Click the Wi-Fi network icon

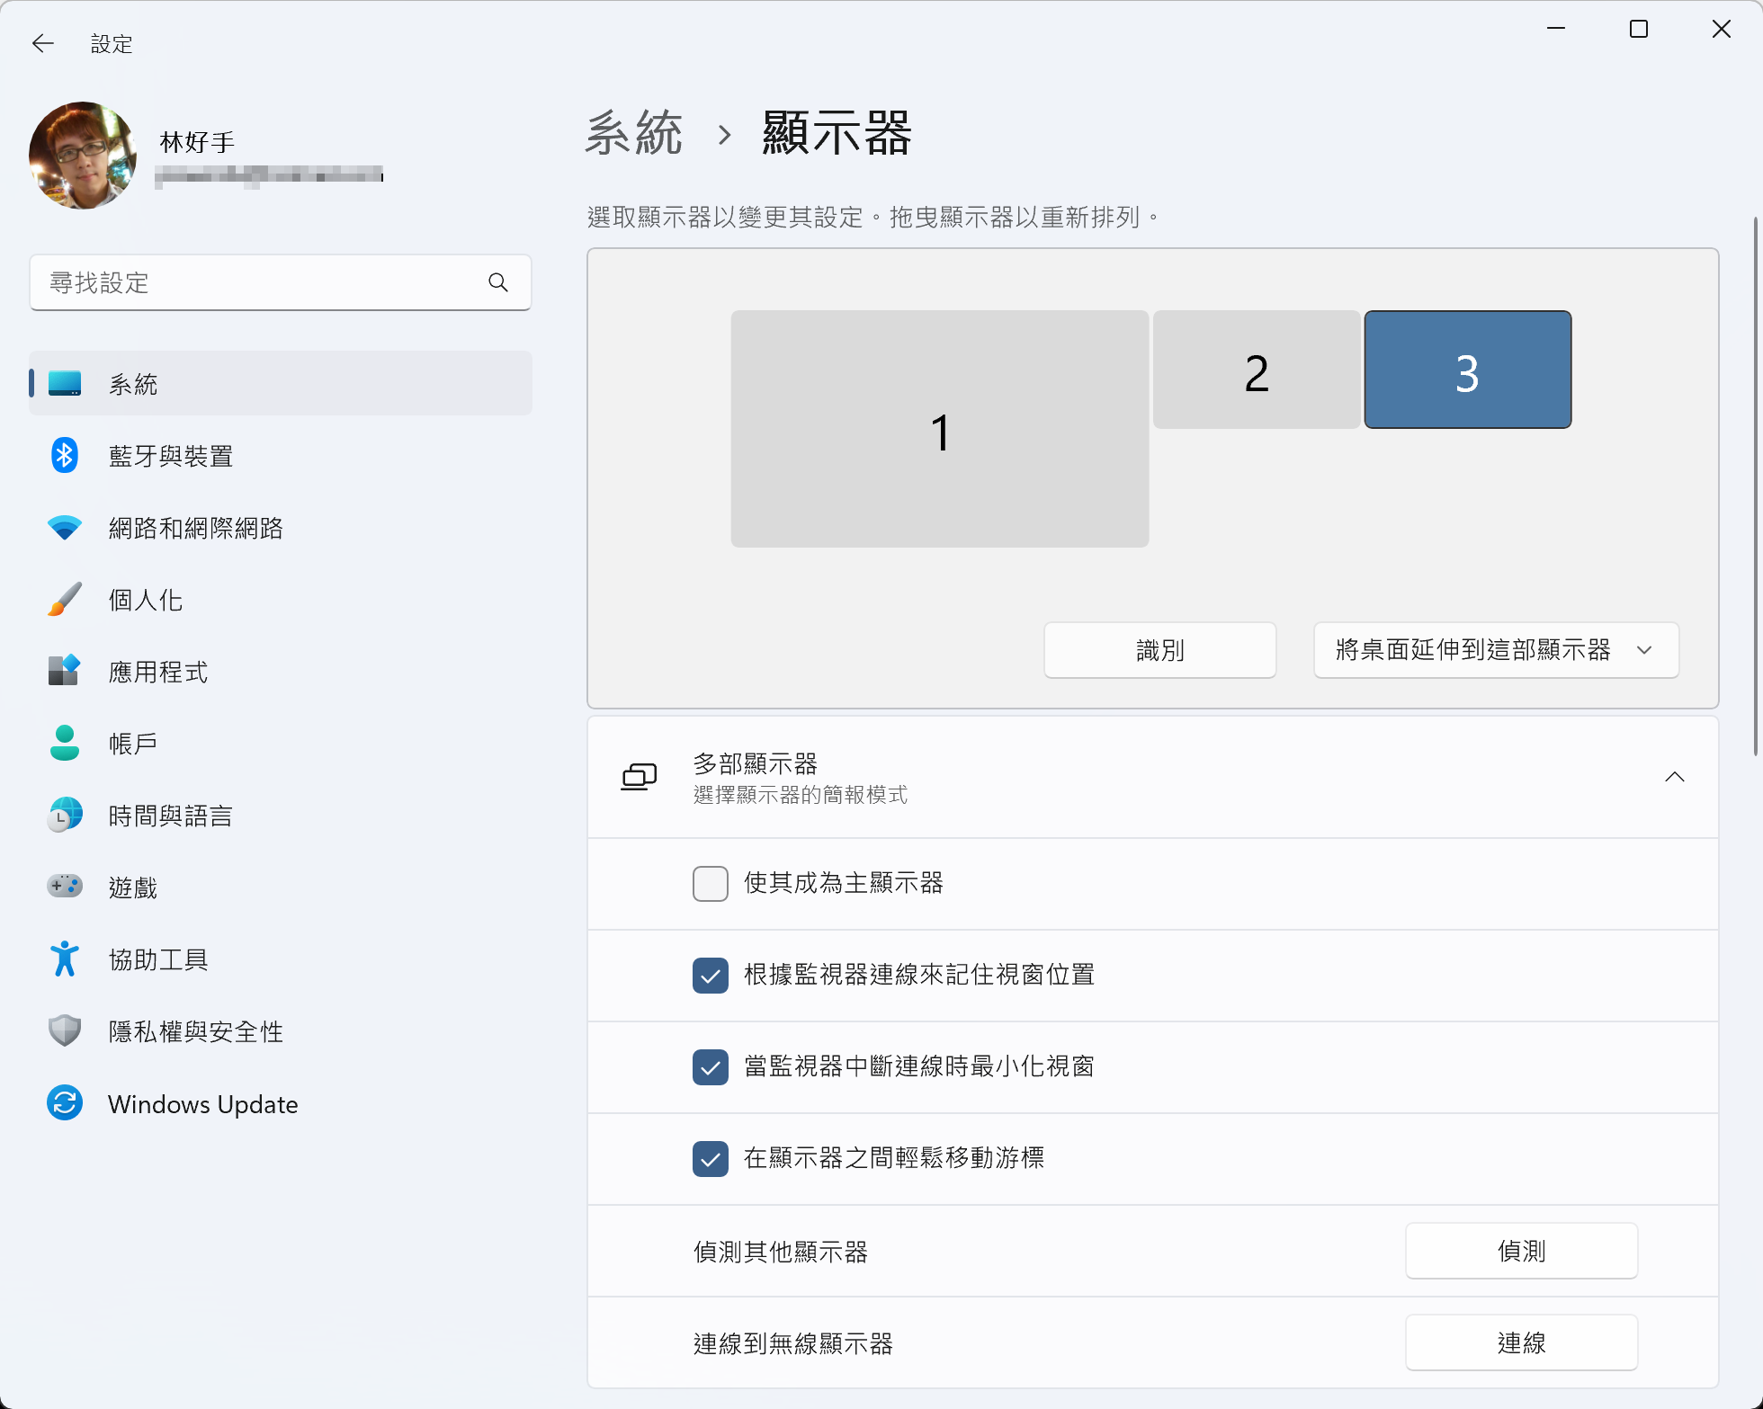(64, 528)
